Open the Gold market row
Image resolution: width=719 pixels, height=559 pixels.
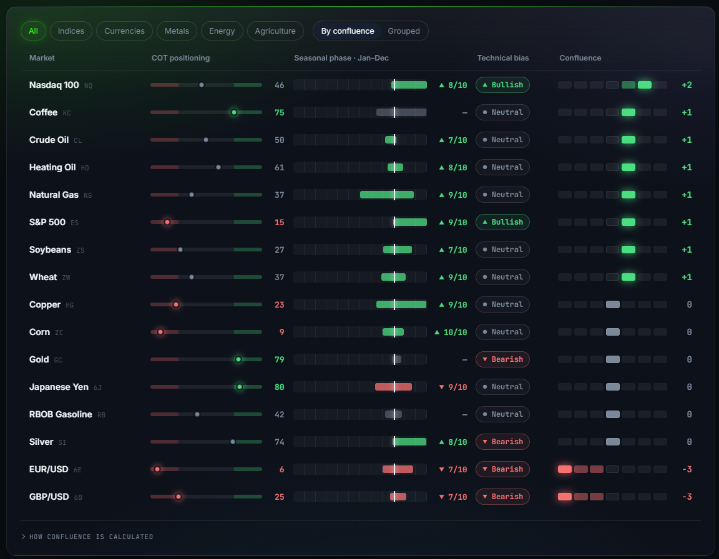pos(360,360)
